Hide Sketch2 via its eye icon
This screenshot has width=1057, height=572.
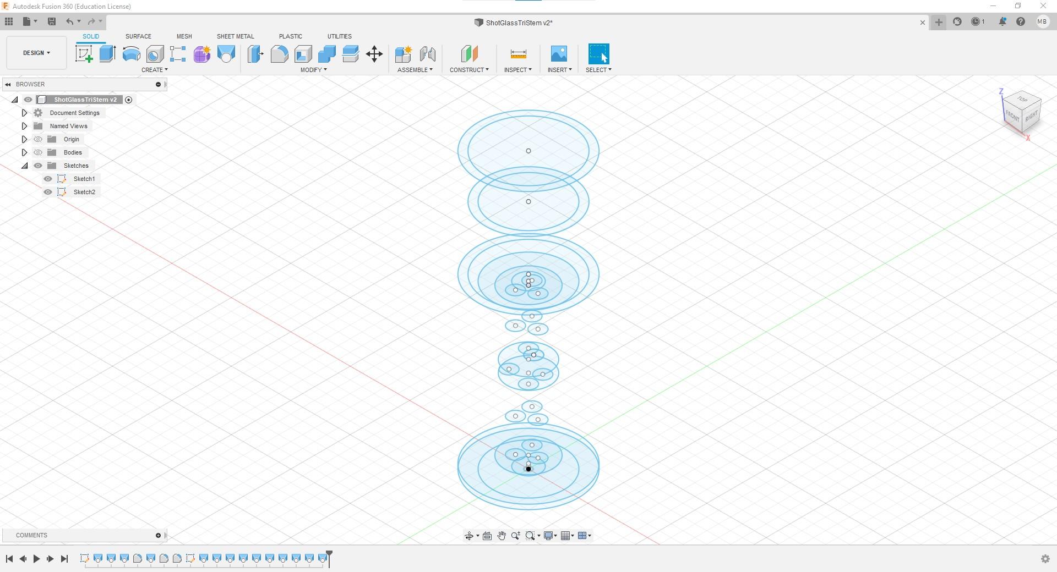pyautogui.click(x=48, y=192)
